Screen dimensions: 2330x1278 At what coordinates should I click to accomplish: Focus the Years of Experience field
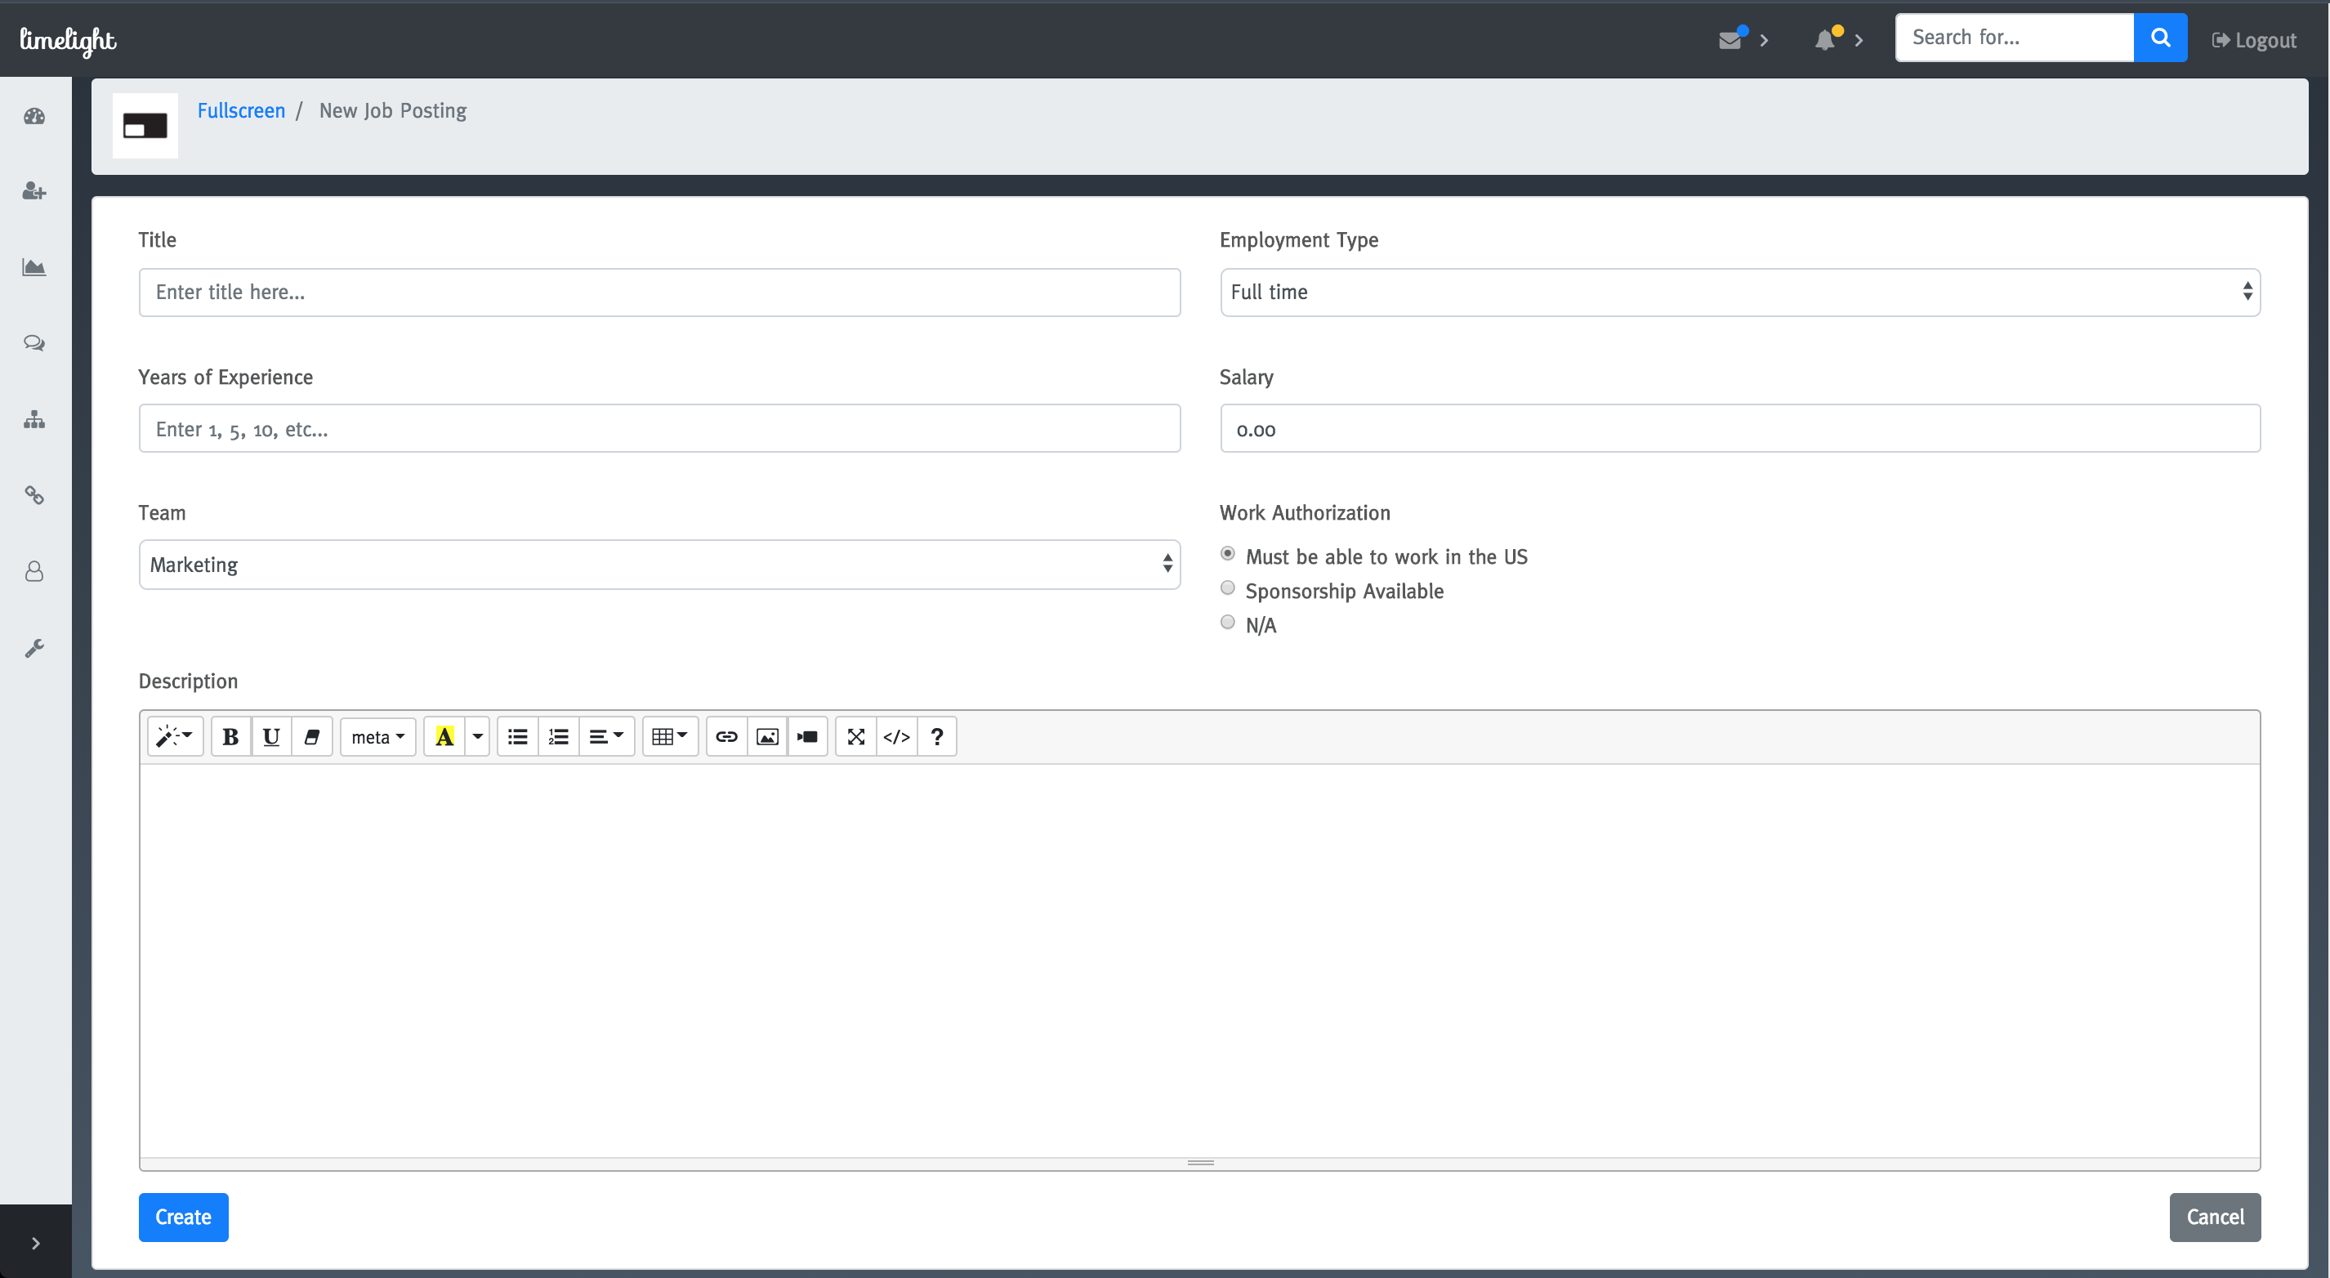point(659,429)
